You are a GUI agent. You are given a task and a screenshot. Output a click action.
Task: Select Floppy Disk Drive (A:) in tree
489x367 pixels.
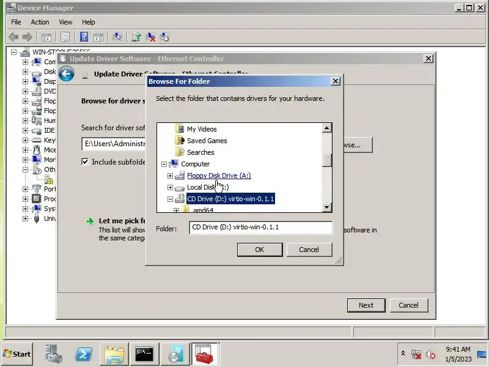(x=219, y=176)
